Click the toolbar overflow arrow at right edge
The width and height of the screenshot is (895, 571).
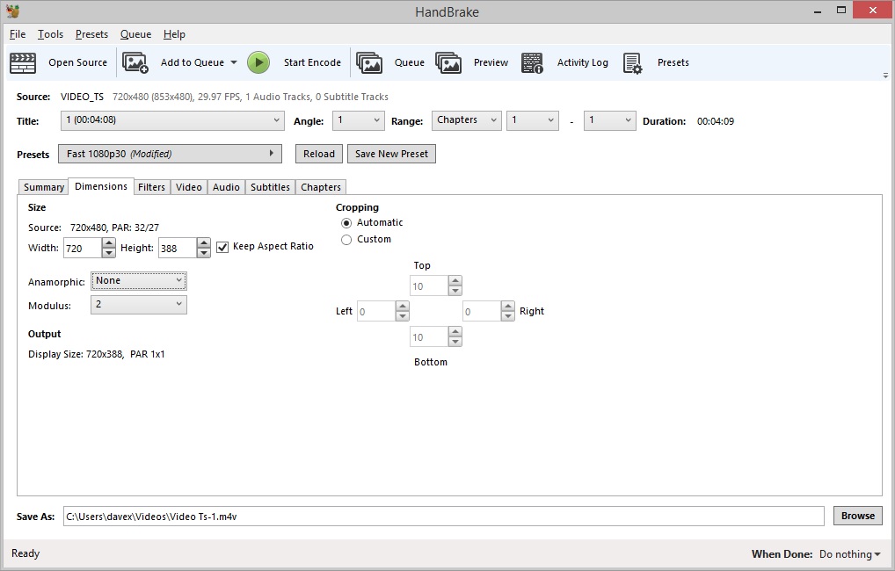tap(885, 76)
